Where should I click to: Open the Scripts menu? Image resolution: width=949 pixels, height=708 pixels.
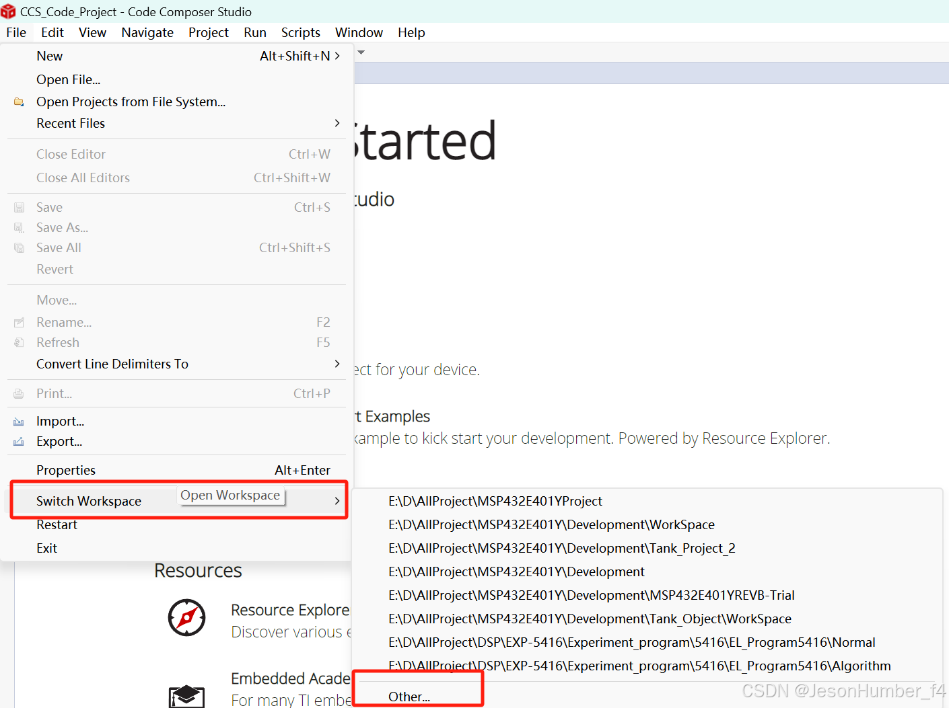point(300,32)
